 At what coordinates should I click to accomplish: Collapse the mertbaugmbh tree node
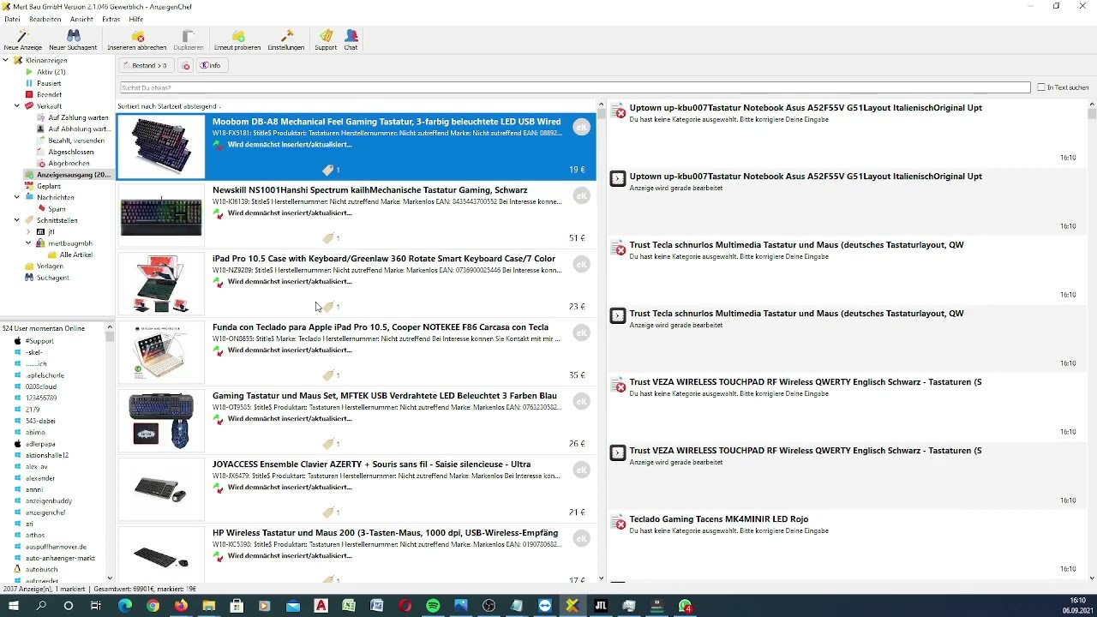point(28,243)
